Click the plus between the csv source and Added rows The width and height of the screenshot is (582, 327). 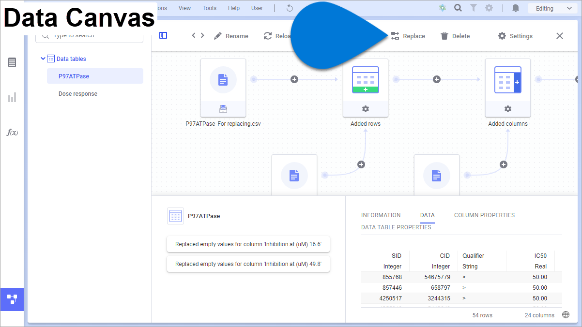294,79
